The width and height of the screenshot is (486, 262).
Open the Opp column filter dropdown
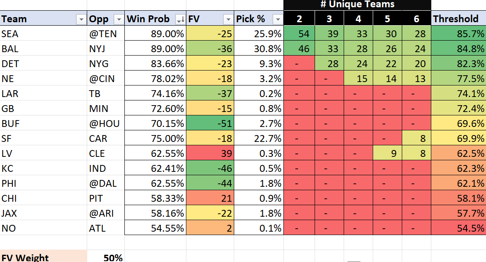point(118,19)
